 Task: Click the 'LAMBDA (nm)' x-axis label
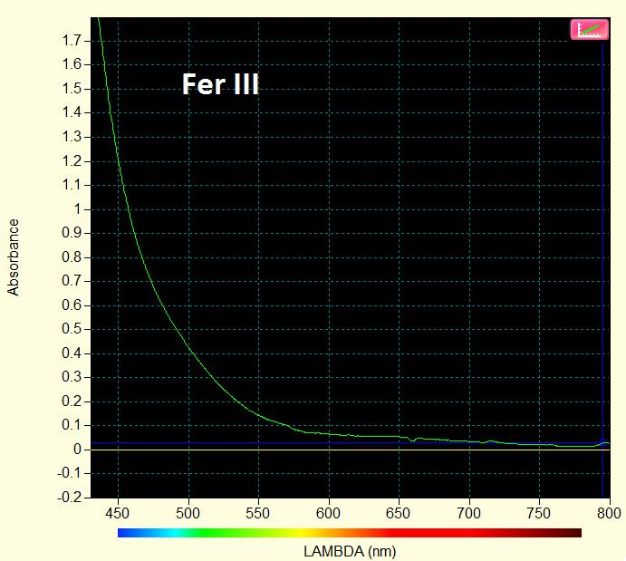pyautogui.click(x=350, y=551)
